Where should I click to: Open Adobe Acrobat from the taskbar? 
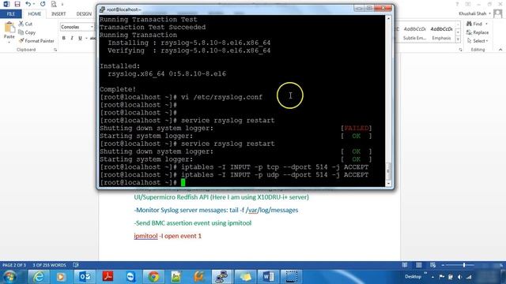coord(108,277)
